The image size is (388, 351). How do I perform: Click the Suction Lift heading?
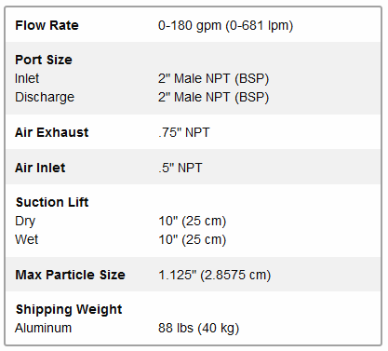(52, 202)
